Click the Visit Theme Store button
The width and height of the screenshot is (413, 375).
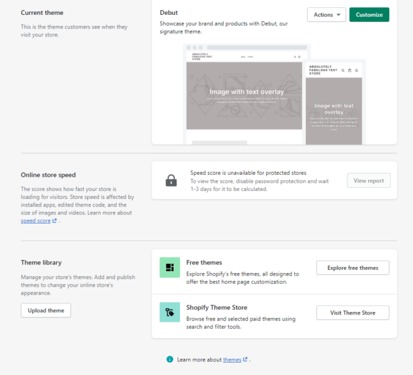pyautogui.click(x=353, y=313)
